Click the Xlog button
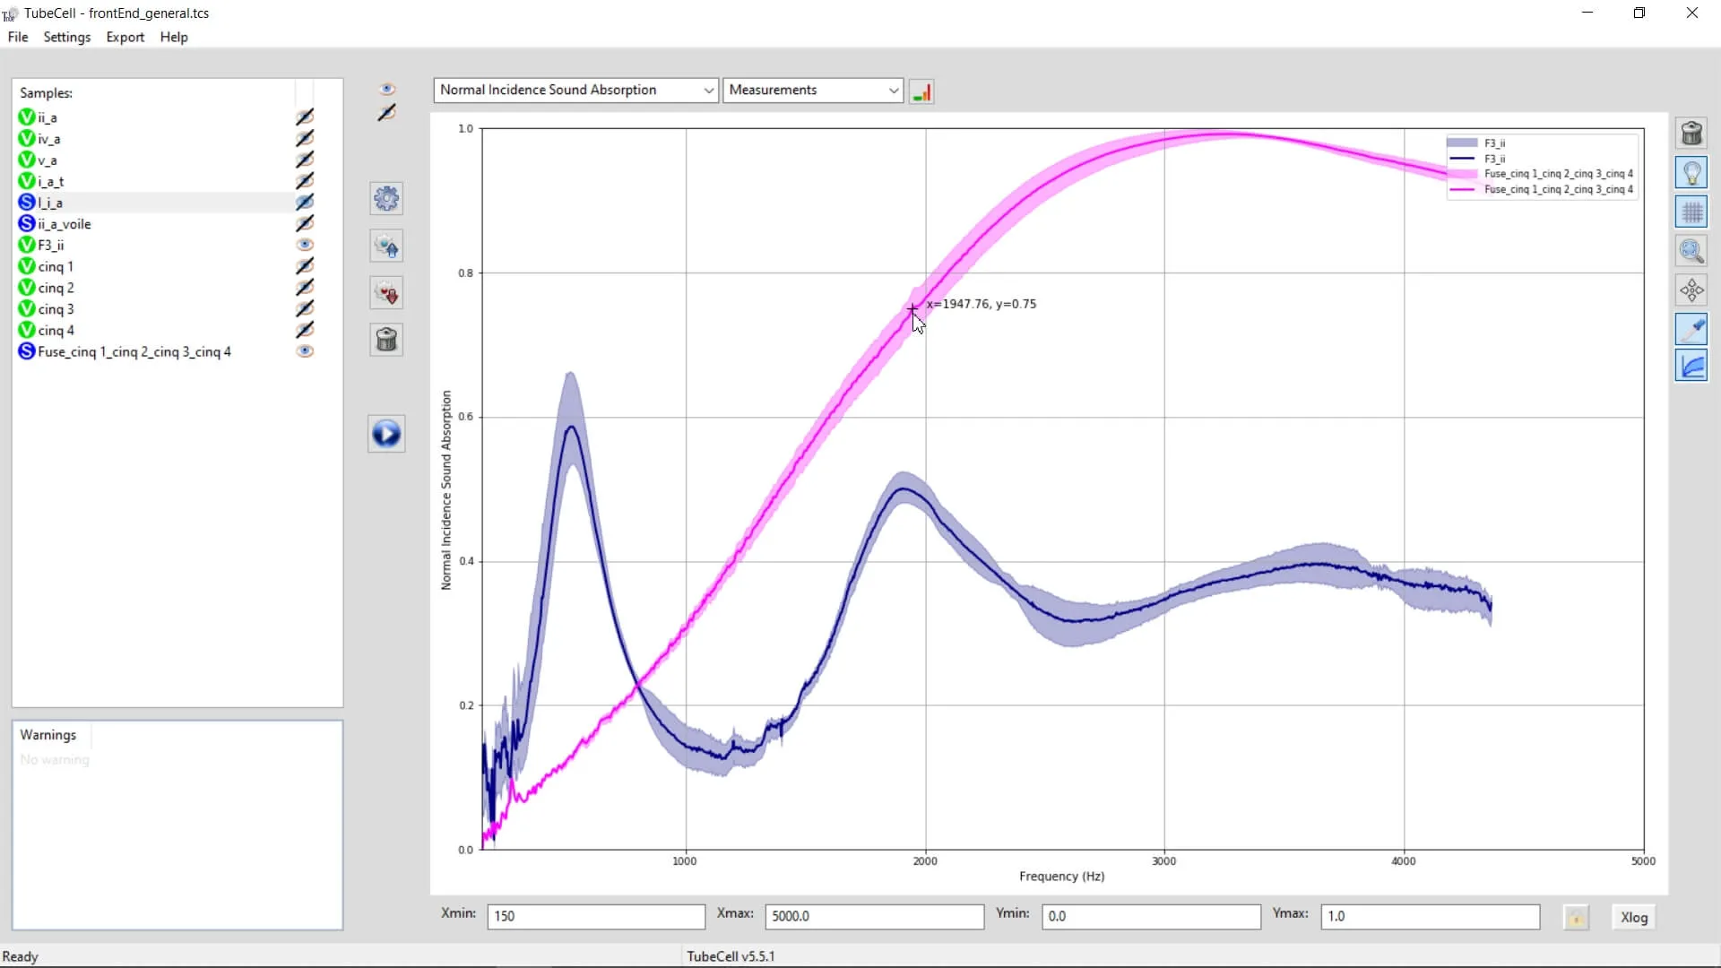This screenshot has width=1721, height=968. [1633, 917]
